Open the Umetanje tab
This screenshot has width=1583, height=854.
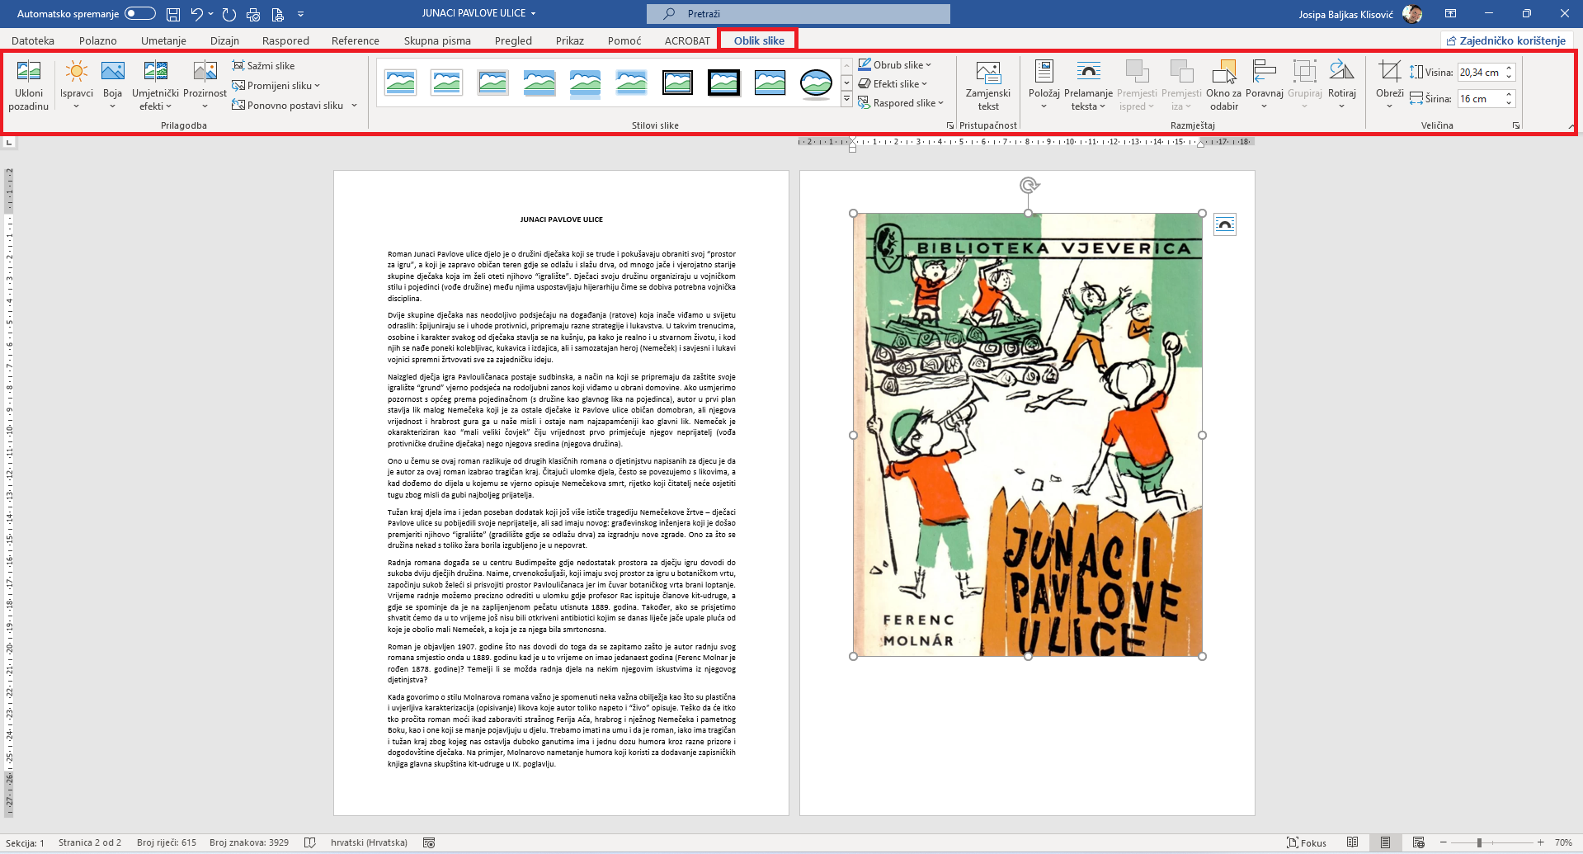point(163,40)
